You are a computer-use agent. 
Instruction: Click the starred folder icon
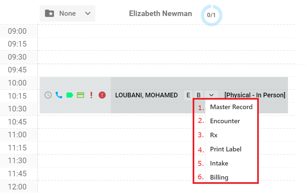(x=49, y=13)
